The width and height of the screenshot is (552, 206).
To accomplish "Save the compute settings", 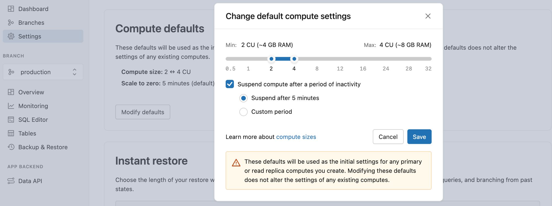I will coord(419,137).
